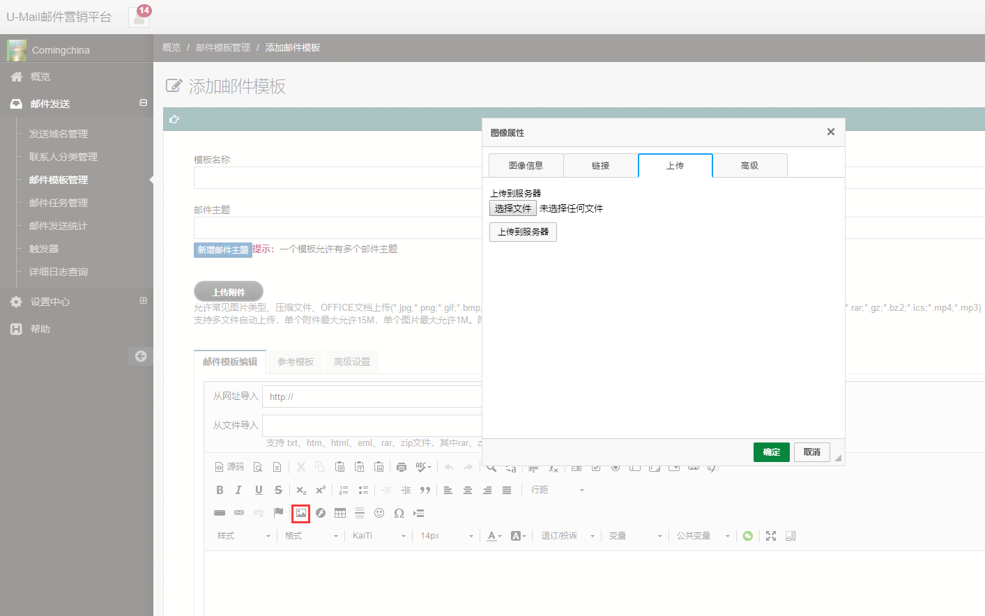
Task: Click the anchor flag icon
Action: (279, 513)
